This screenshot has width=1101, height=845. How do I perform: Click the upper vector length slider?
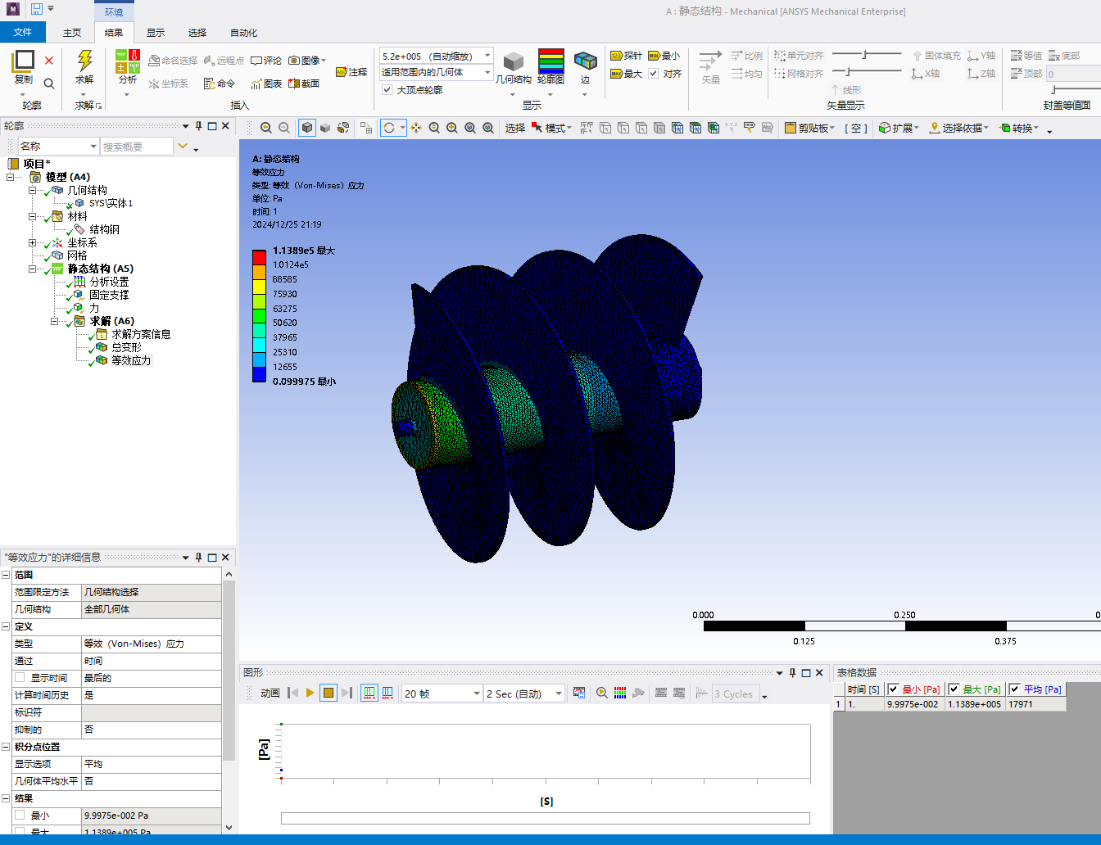click(867, 54)
